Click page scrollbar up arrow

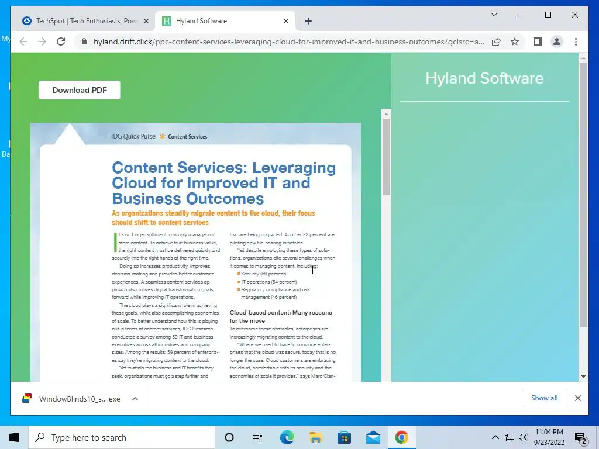coord(583,58)
